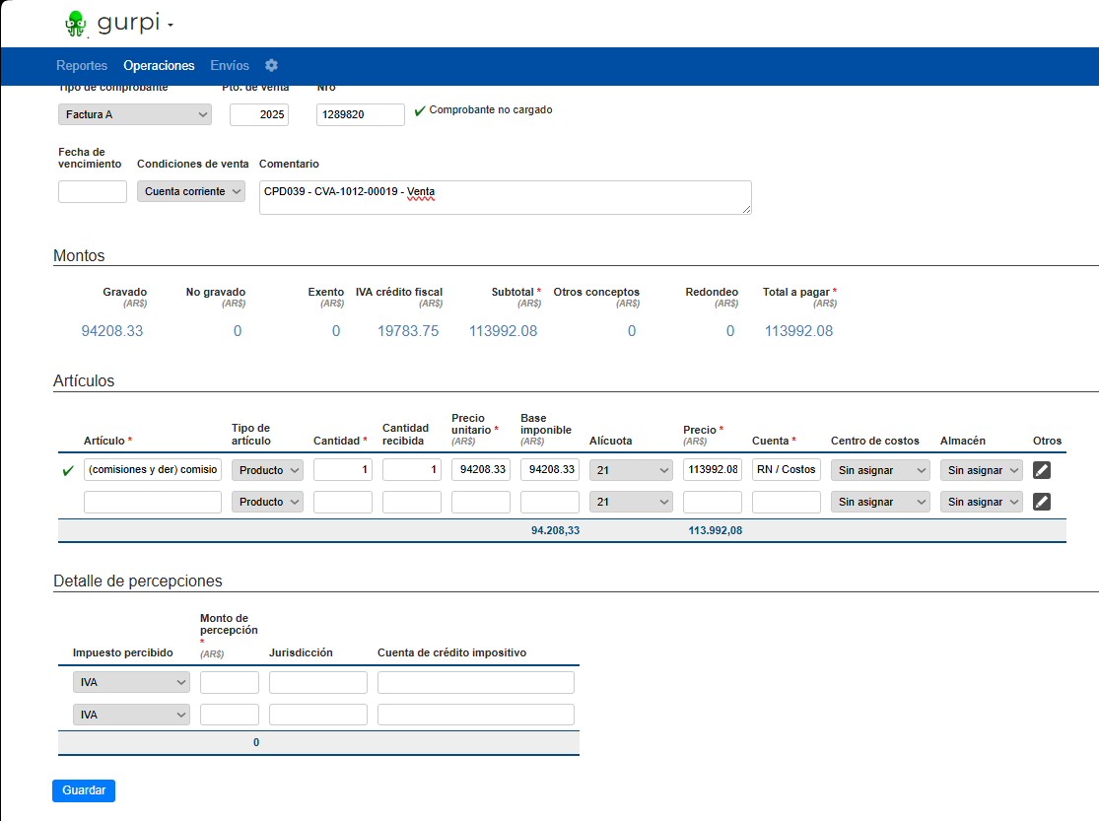Click Cantidad recibida field in first article row
This screenshot has width=1099, height=821.
411,470
